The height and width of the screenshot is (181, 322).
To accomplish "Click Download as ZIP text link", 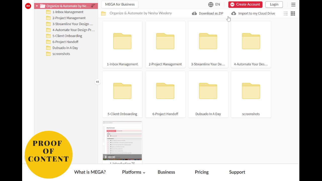I will point(211,14).
